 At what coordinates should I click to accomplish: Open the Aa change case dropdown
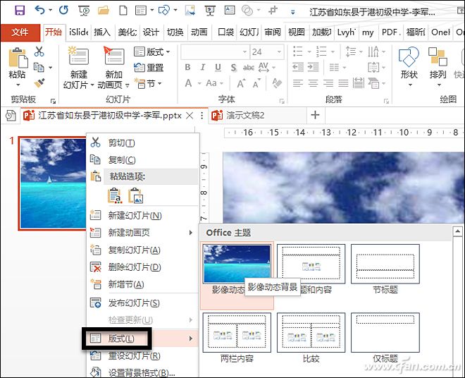(214, 83)
